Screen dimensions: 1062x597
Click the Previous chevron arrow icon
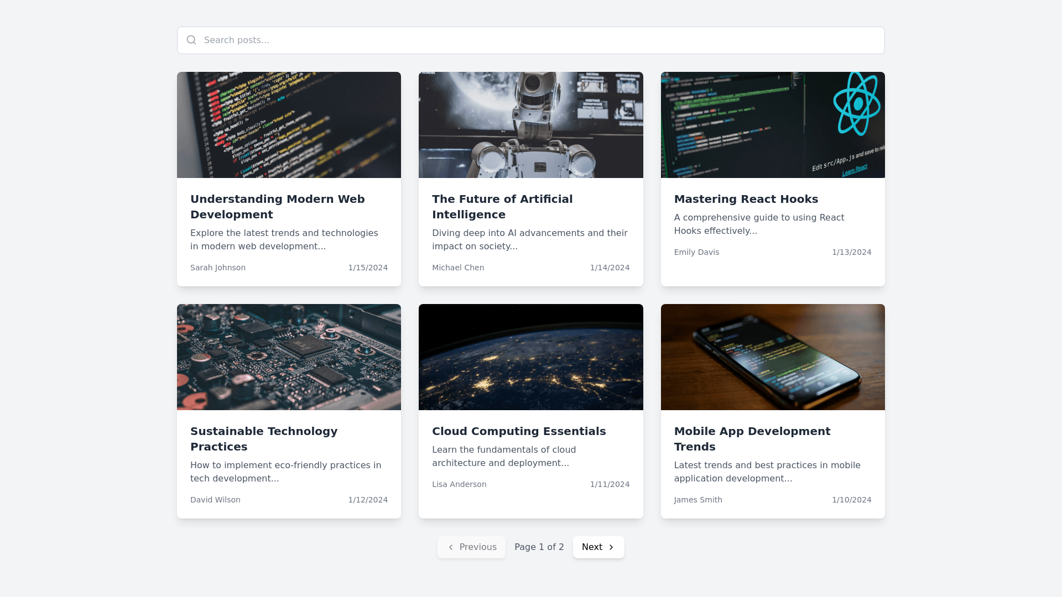(x=451, y=547)
